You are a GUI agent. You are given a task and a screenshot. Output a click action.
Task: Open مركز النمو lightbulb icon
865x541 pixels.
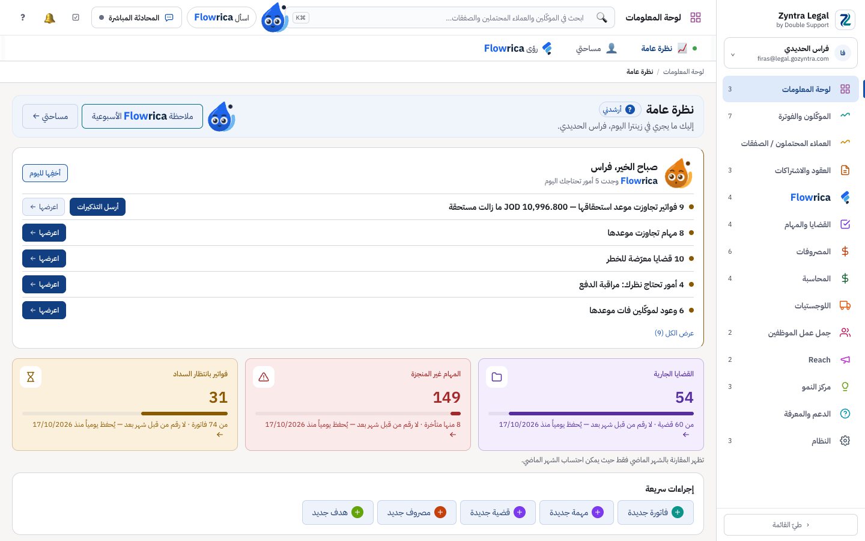(845, 387)
